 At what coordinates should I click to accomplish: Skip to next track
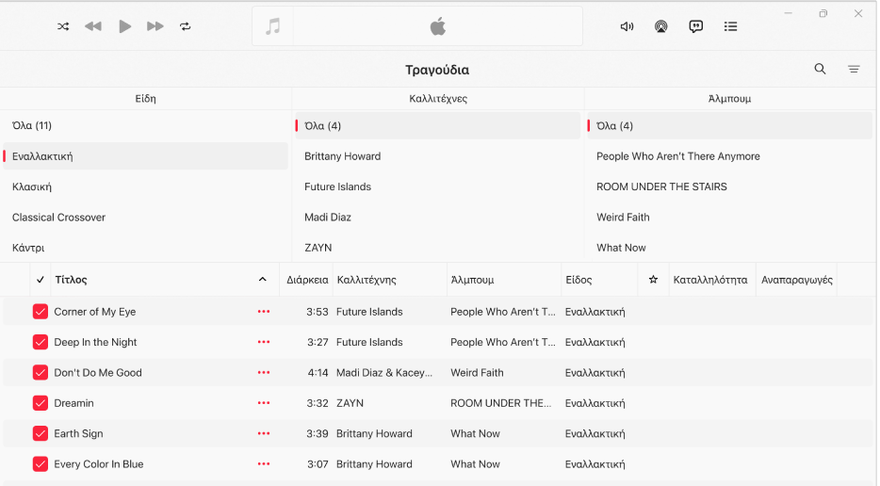155,26
